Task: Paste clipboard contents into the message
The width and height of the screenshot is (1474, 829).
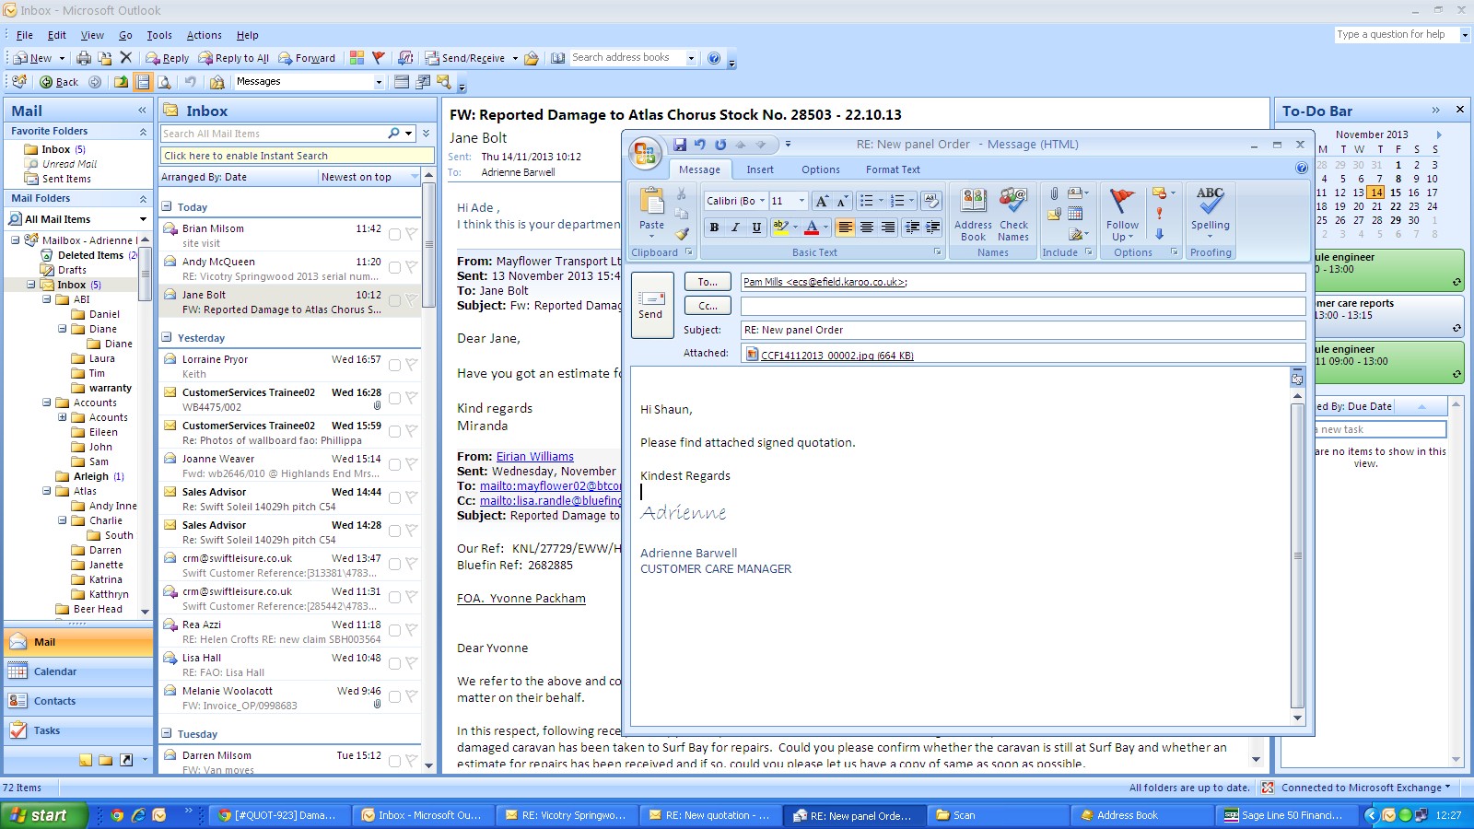Action: 651,210
